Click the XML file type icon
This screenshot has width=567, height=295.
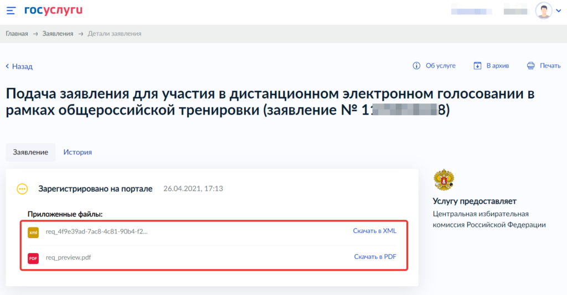(33, 232)
